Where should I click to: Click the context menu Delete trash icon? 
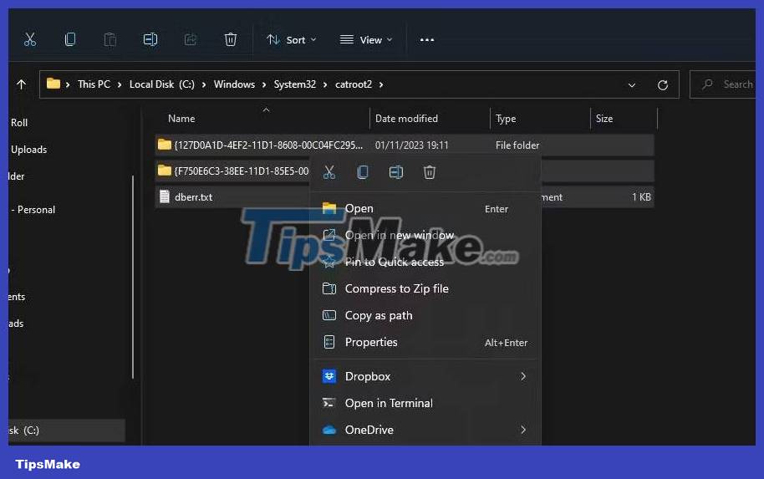(x=430, y=172)
